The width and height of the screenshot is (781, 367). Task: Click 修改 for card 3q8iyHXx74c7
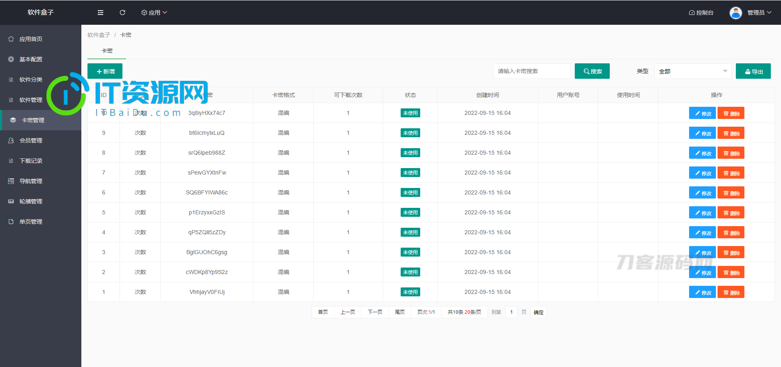(702, 113)
